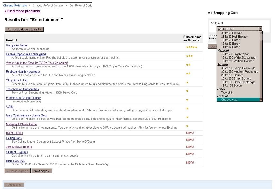The height and width of the screenshot is (192, 275).
Task: Open the Choose size ad format dropdown
Action: point(239,28)
